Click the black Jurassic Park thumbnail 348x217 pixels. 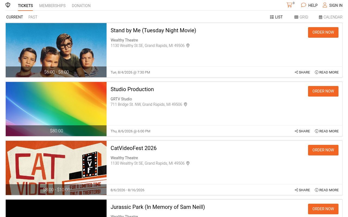click(56, 208)
